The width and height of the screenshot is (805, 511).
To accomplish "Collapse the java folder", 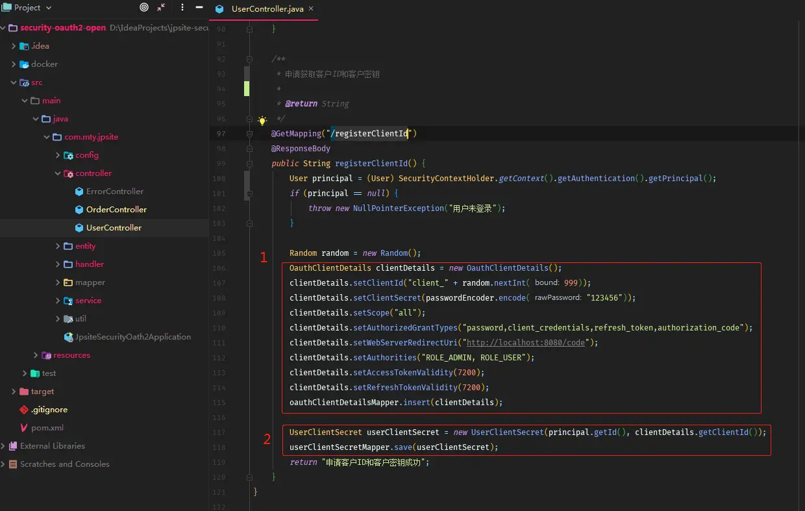I will pos(36,119).
